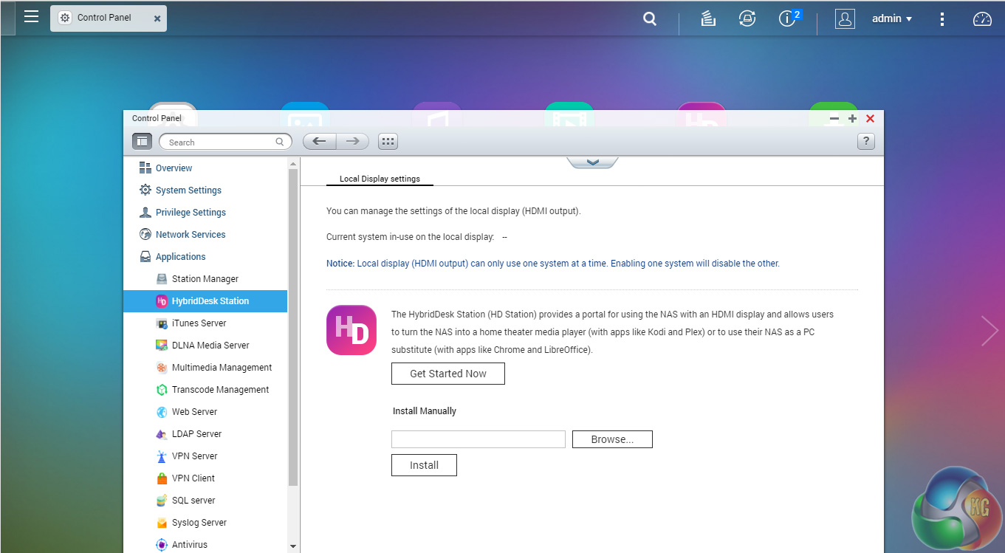Click the Get Started Now button
The width and height of the screenshot is (1005, 553).
tap(448, 374)
